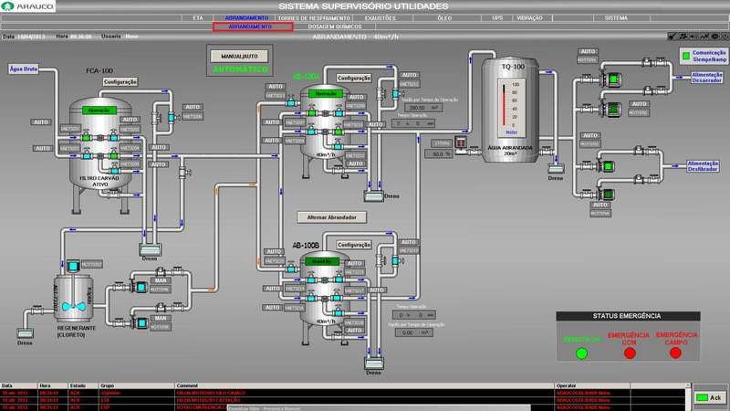Select the uppermost Desaerador feed pump

pyautogui.click(x=611, y=79)
